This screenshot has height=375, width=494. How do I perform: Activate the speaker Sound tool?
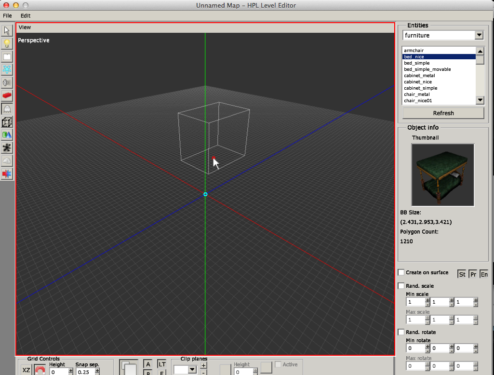(7, 82)
